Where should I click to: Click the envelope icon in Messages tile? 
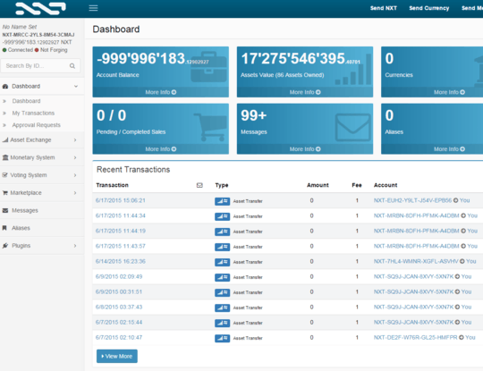coord(352,128)
